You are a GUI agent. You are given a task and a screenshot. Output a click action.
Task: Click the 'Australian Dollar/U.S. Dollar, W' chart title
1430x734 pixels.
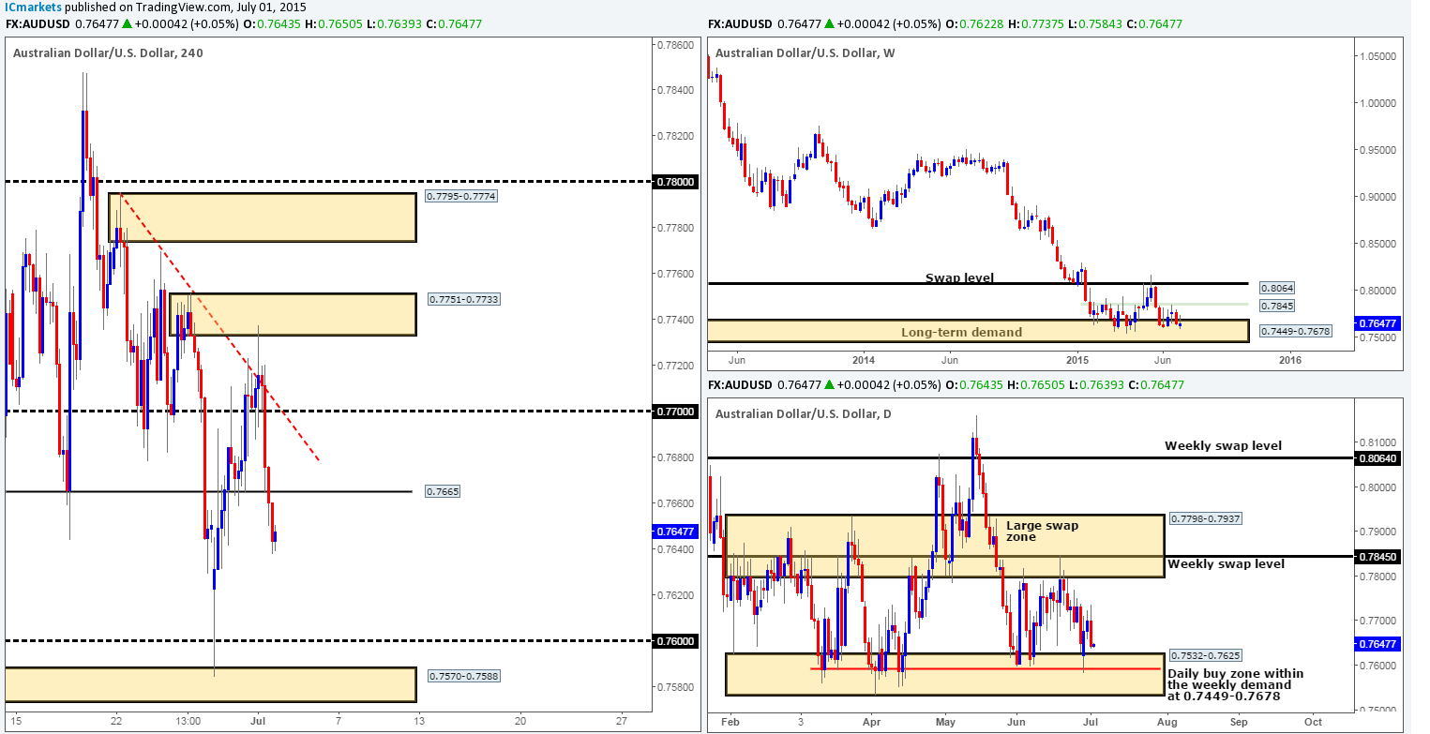(805, 52)
